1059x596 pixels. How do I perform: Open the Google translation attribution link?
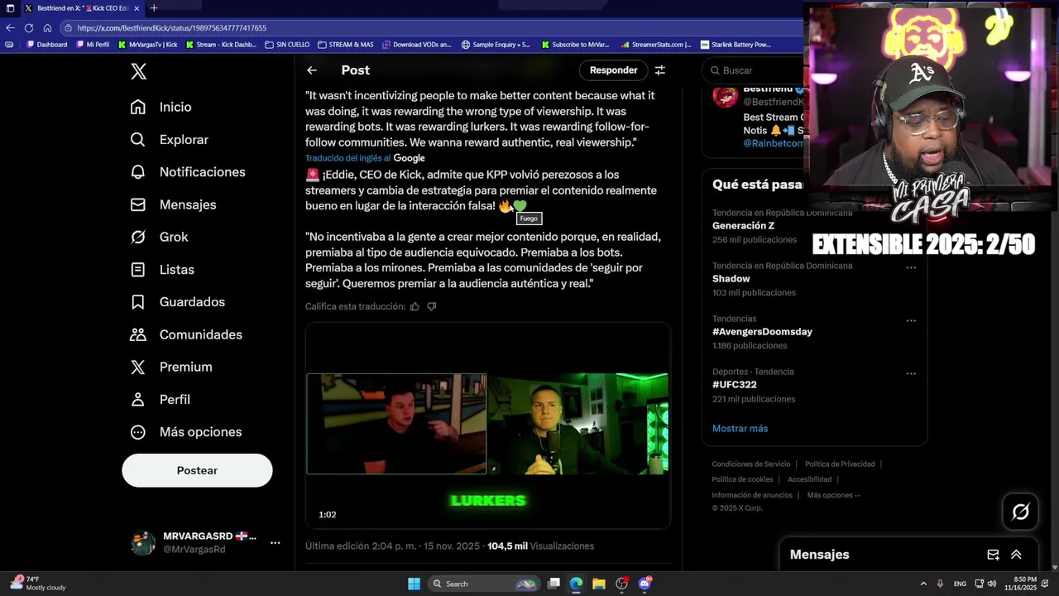(x=409, y=158)
